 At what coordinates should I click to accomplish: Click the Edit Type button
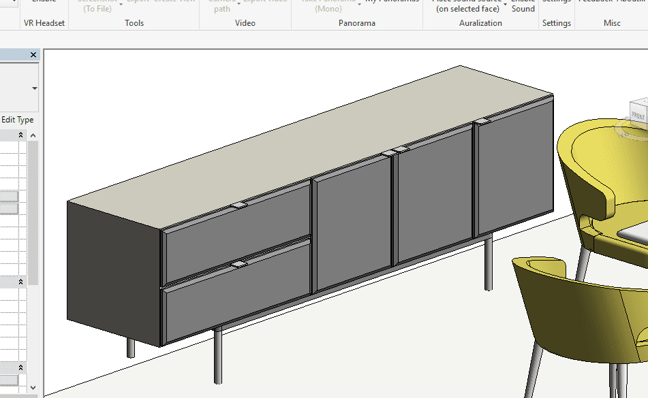(18, 120)
